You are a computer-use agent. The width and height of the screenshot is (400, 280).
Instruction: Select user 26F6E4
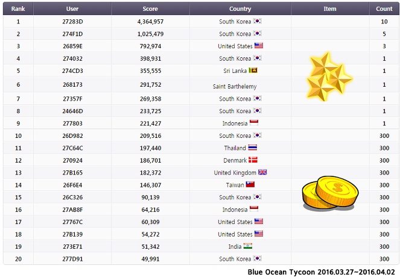73,185
